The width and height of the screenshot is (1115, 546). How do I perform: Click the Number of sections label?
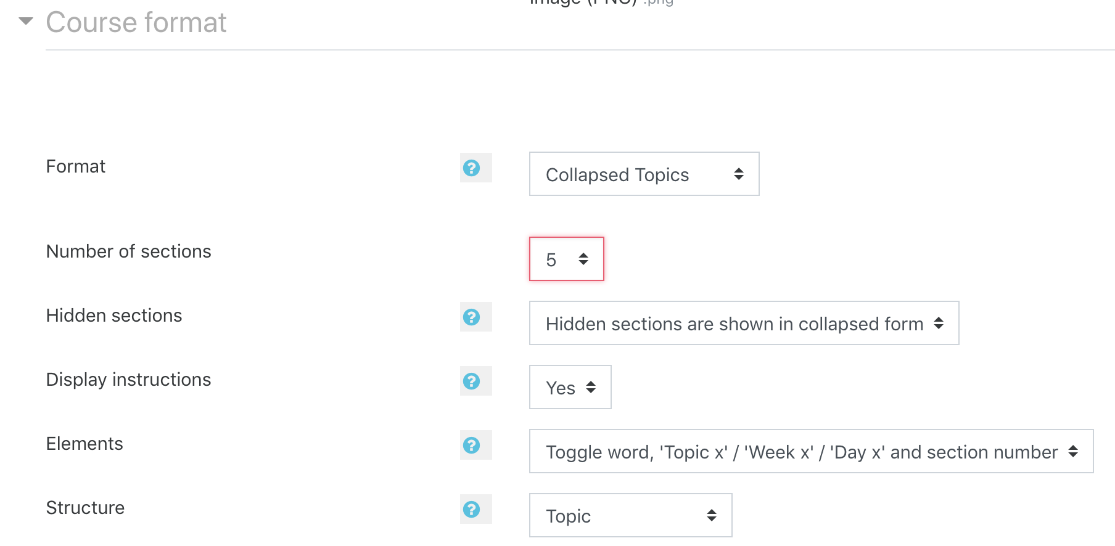click(x=128, y=251)
